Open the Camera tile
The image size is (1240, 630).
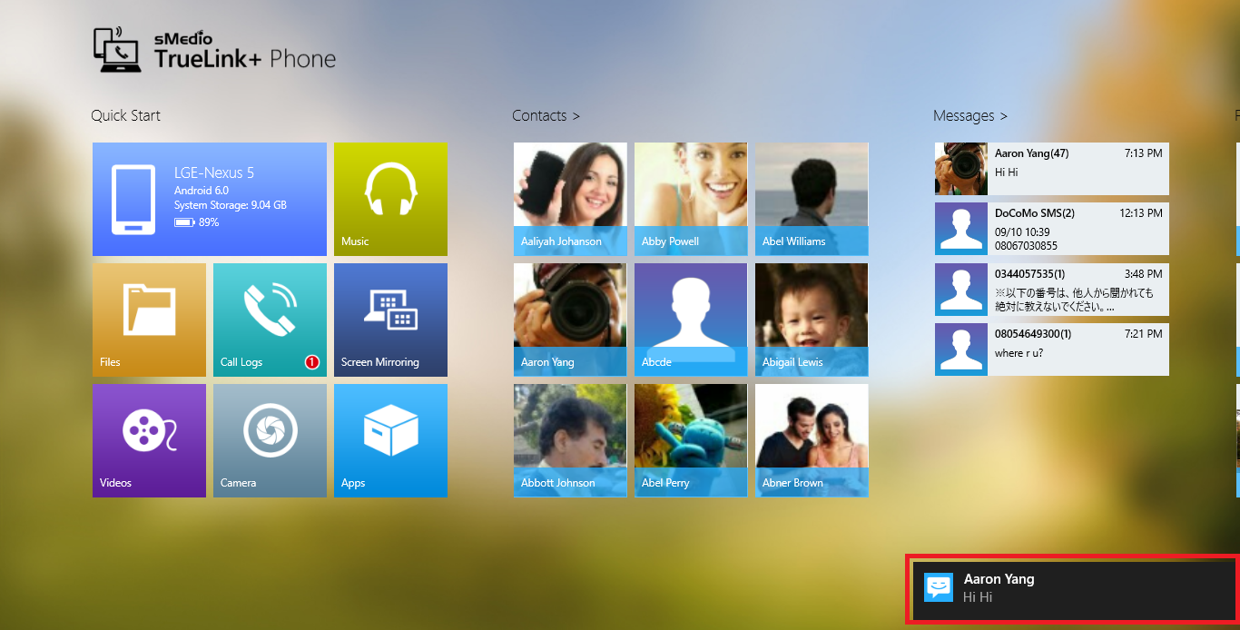coord(270,440)
